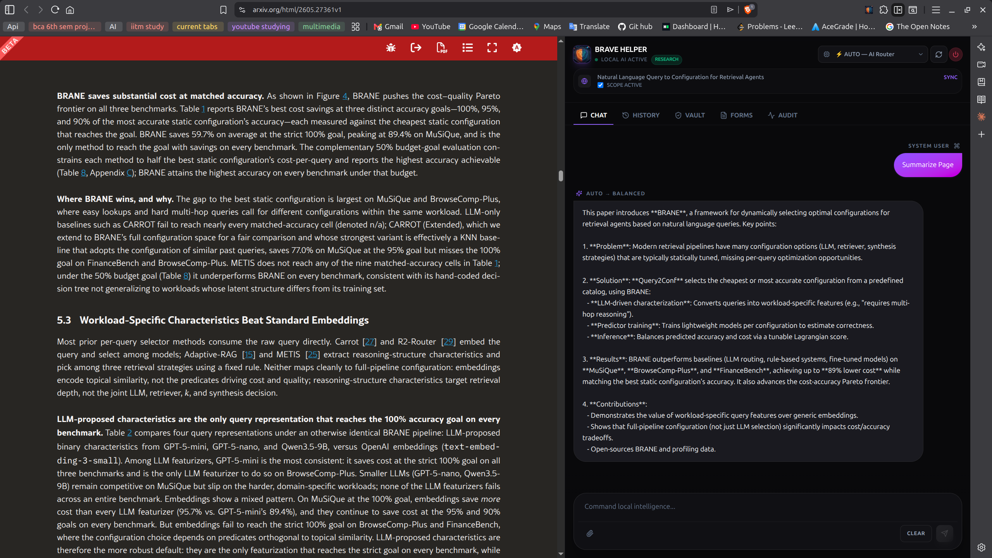The width and height of the screenshot is (992, 558).
Task: Click the arxiv.org address bar URL
Action: coord(297,10)
